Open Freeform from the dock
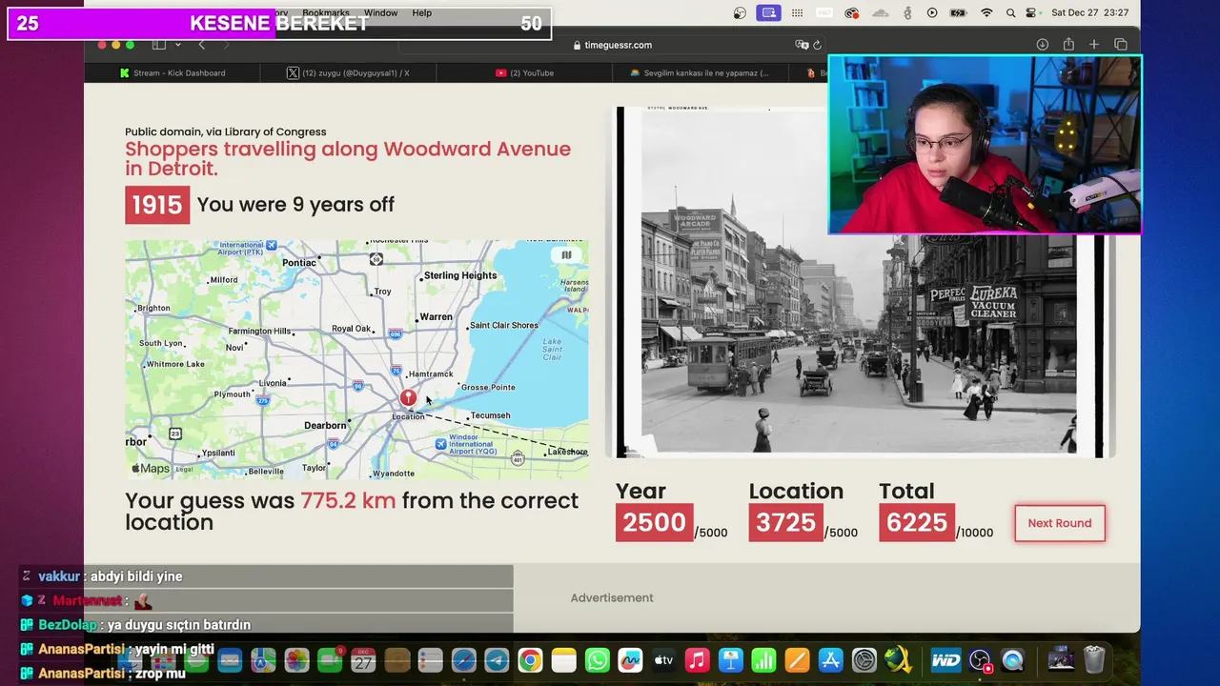Viewport: 1220px width, 686px height. (x=630, y=660)
